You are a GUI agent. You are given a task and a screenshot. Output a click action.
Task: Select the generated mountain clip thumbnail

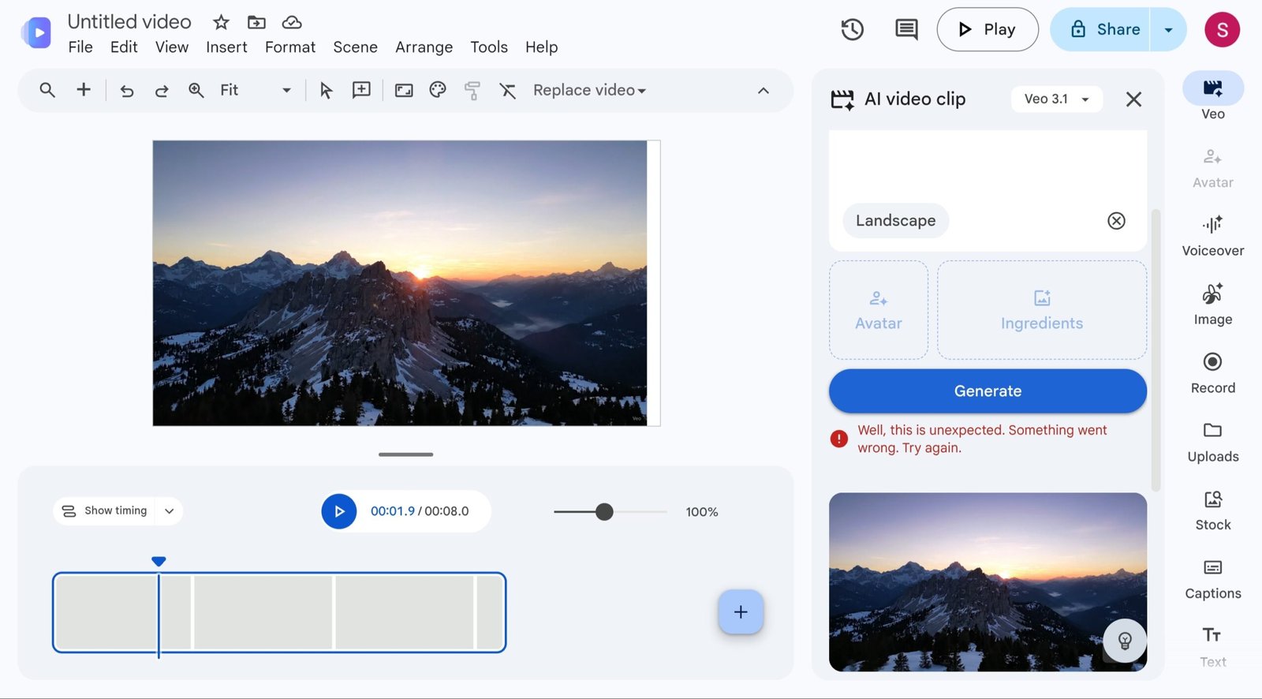pos(988,582)
